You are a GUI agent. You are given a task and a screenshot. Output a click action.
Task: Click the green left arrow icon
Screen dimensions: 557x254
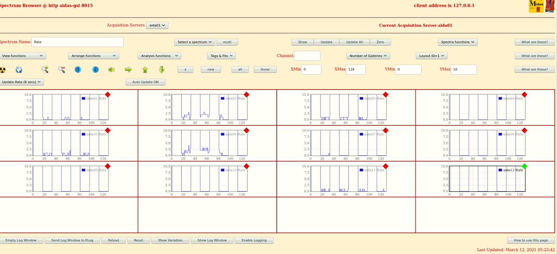point(112,69)
